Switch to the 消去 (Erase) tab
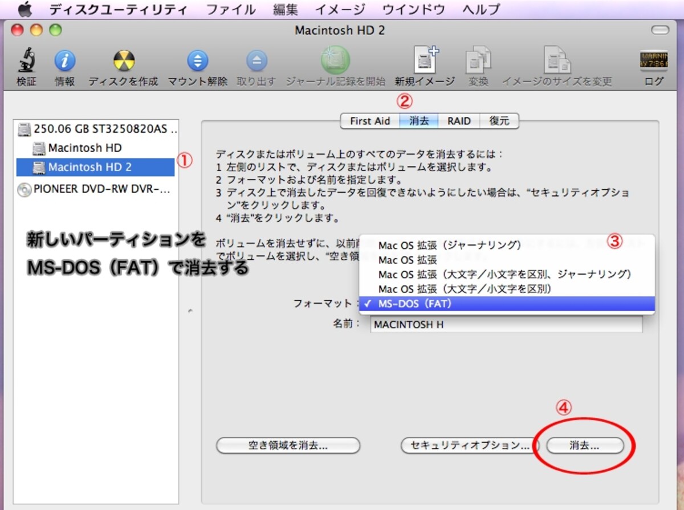 pyautogui.click(x=418, y=121)
